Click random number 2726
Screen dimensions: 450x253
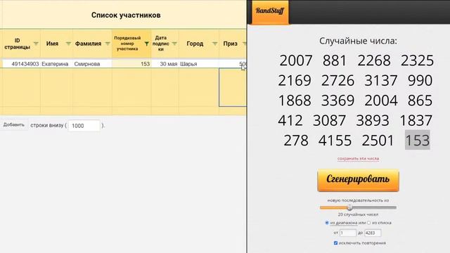(x=337, y=81)
